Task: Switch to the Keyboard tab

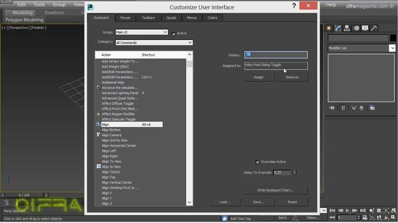Action: (101, 18)
